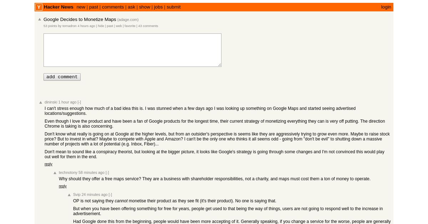Navigate to the ask section
Image resolution: width=428 pixels, height=224 pixels.
point(132,7)
